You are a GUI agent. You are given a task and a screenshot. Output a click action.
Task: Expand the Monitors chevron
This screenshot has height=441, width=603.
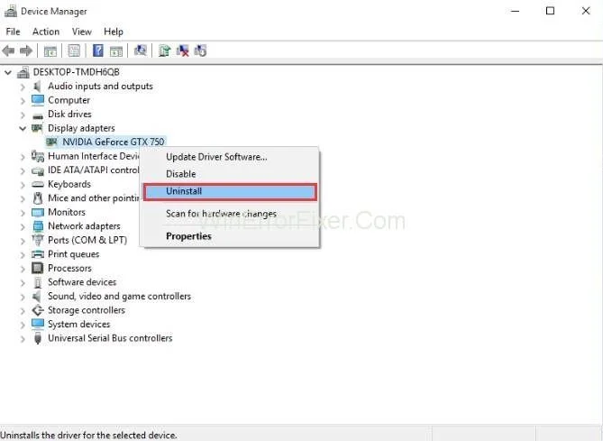point(23,213)
